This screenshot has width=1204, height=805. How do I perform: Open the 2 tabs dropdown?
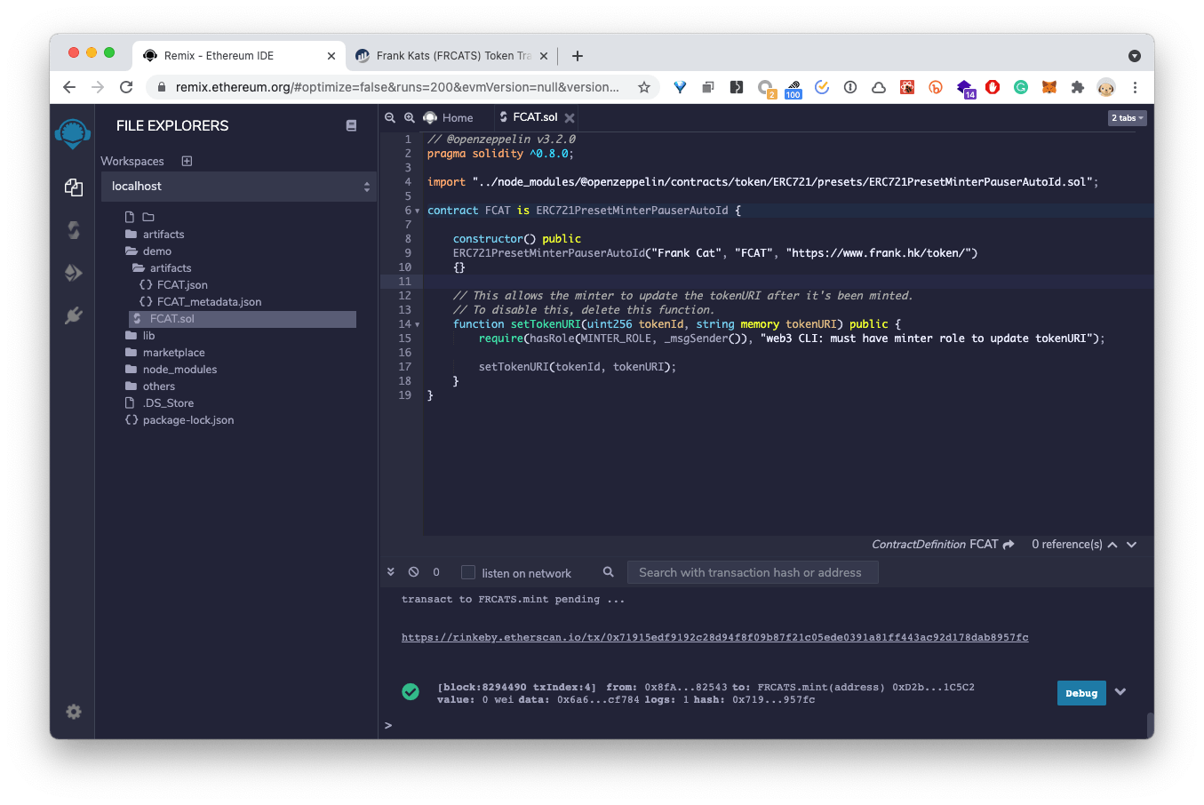point(1128,118)
